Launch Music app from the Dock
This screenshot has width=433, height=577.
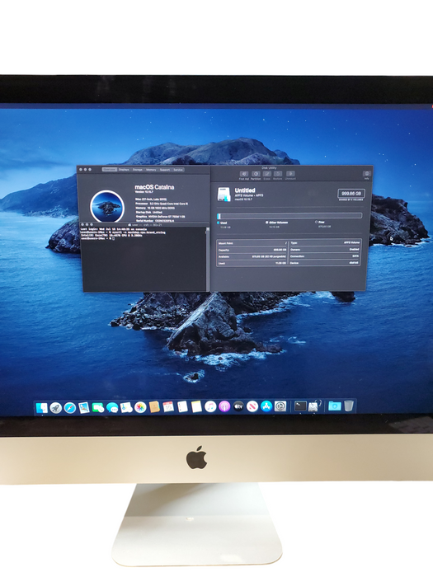click(x=210, y=406)
